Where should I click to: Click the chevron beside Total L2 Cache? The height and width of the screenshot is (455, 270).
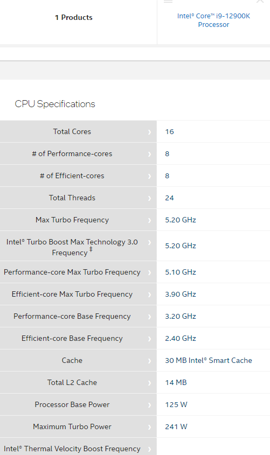click(149, 383)
